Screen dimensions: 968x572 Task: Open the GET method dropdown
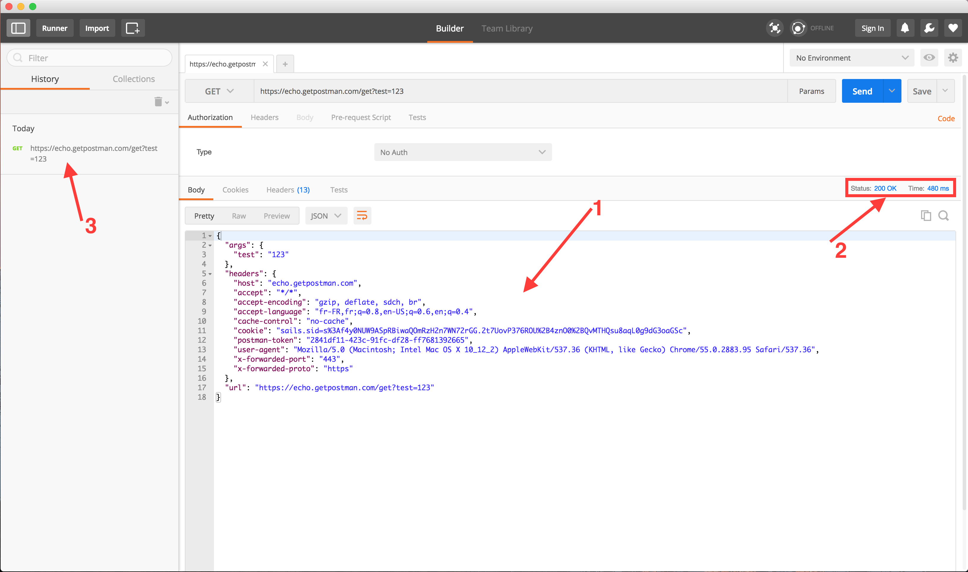pos(219,91)
